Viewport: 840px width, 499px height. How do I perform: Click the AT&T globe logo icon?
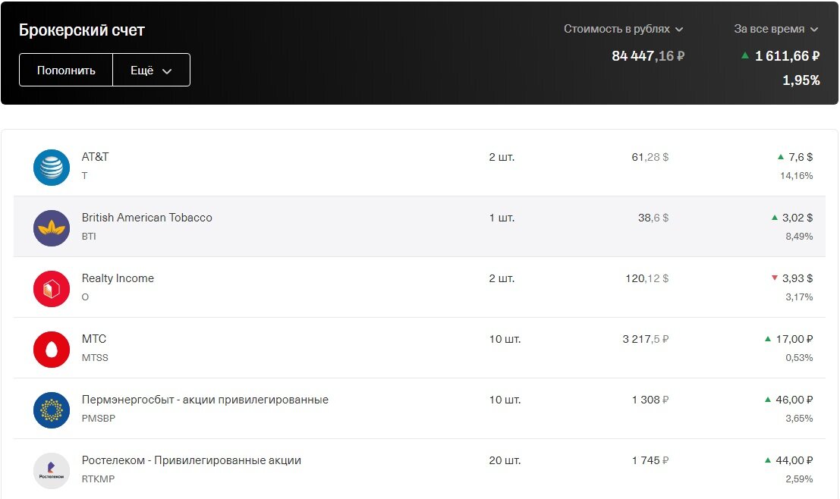pos(52,168)
